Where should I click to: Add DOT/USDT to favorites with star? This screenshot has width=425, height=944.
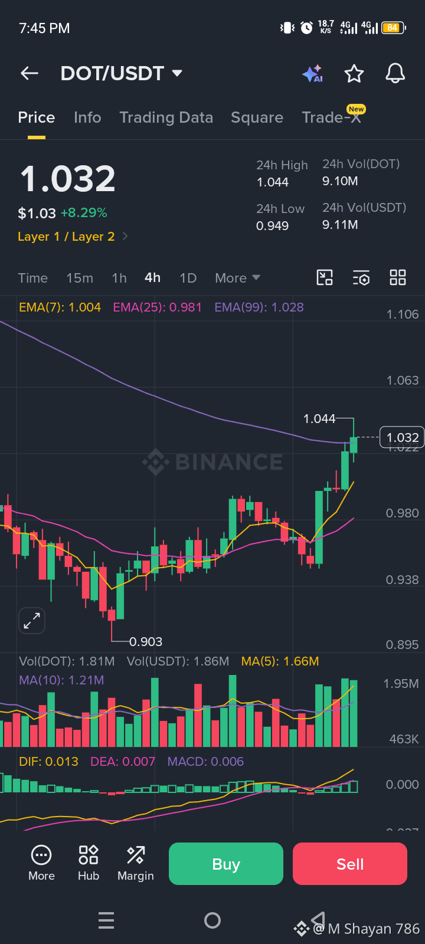354,74
